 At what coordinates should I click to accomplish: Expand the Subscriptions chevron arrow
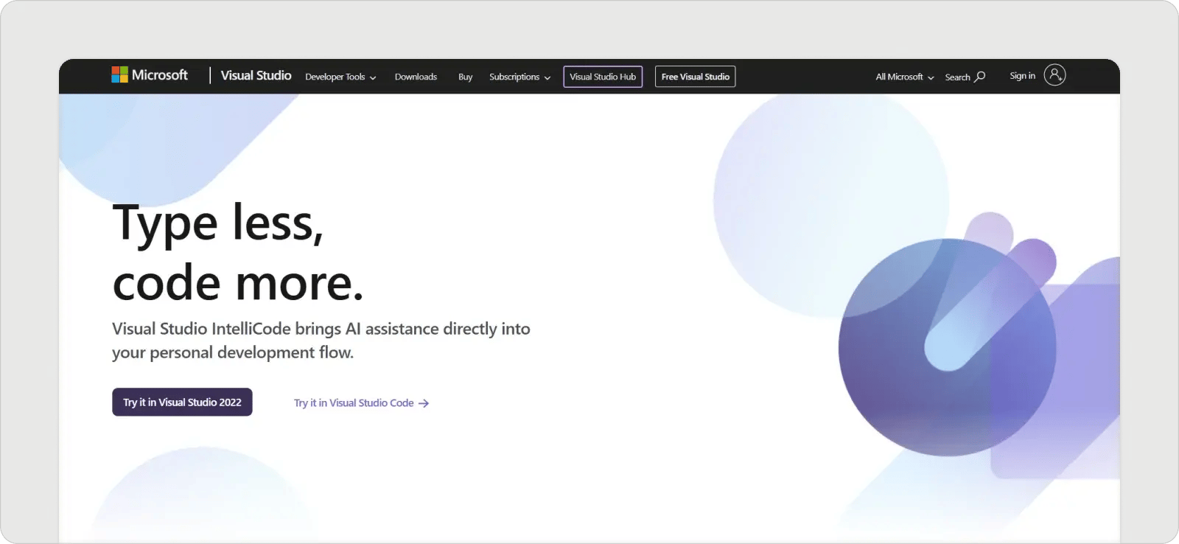547,78
